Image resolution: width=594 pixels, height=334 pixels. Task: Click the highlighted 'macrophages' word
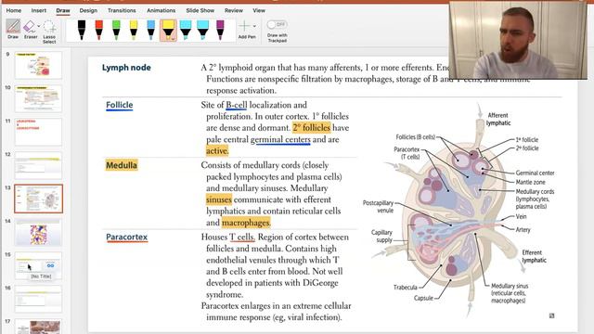245,223
